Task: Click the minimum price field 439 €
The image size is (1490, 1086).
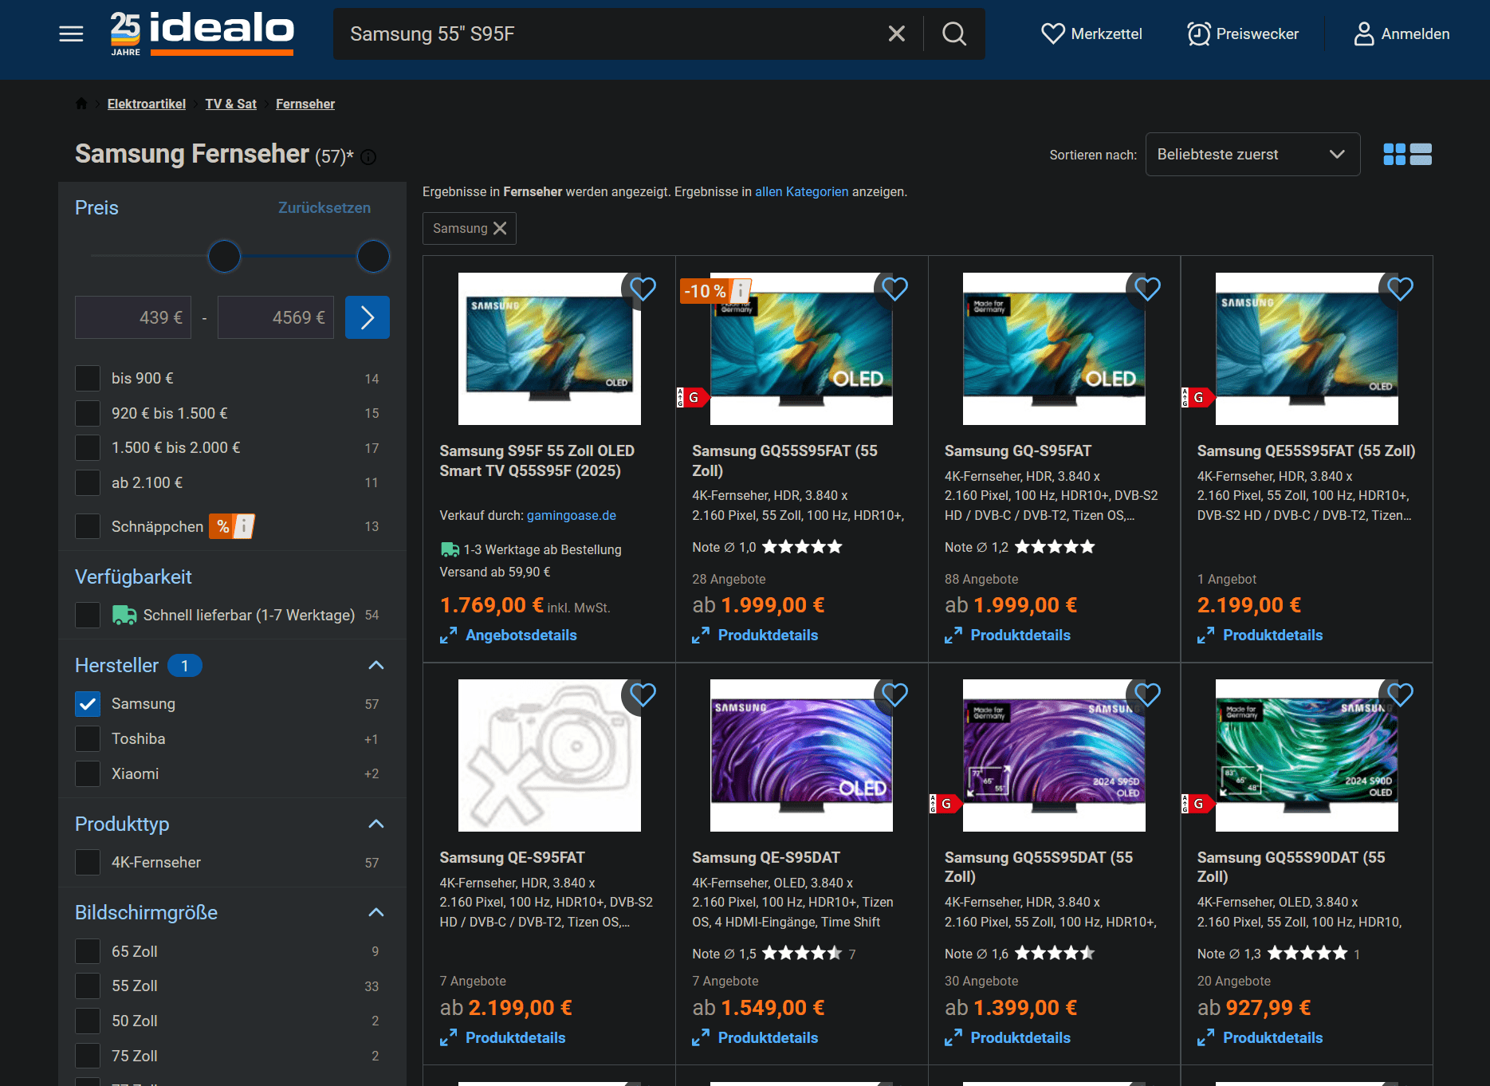Action: click(133, 317)
